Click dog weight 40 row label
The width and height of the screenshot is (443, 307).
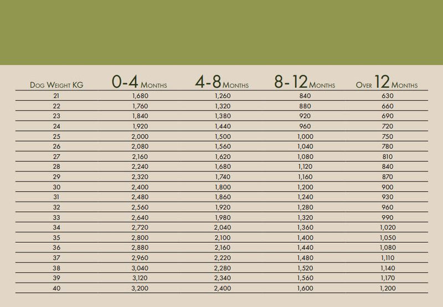point(55,289)
